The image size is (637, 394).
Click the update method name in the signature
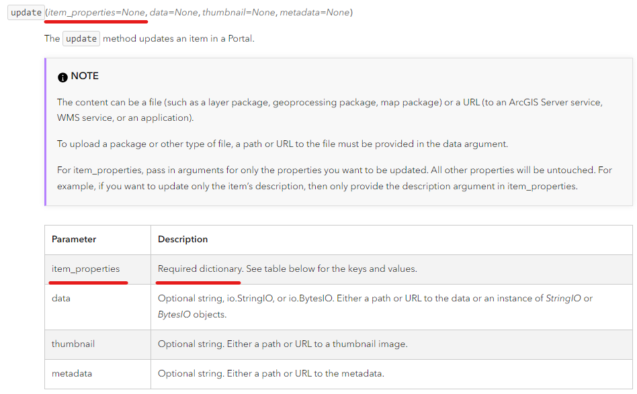click(x=26, y=13)
